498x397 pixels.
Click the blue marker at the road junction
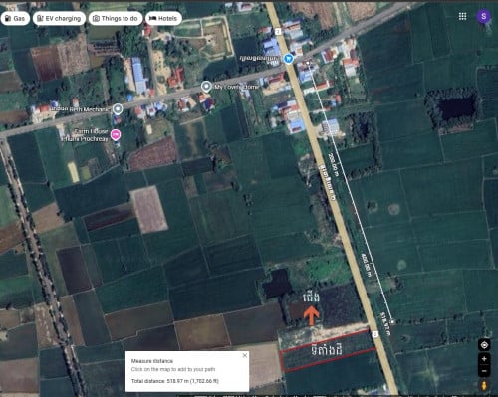click(x=288, y=59)
